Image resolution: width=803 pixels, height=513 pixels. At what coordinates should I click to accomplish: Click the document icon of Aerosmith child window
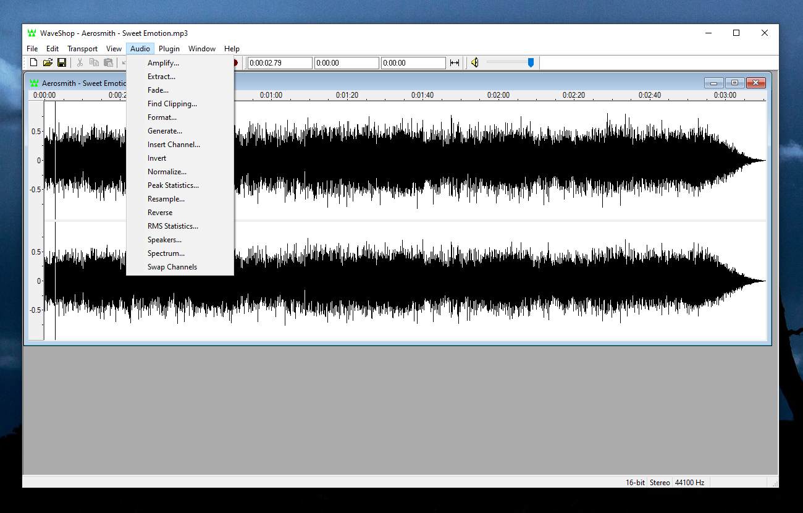point(35,83)
